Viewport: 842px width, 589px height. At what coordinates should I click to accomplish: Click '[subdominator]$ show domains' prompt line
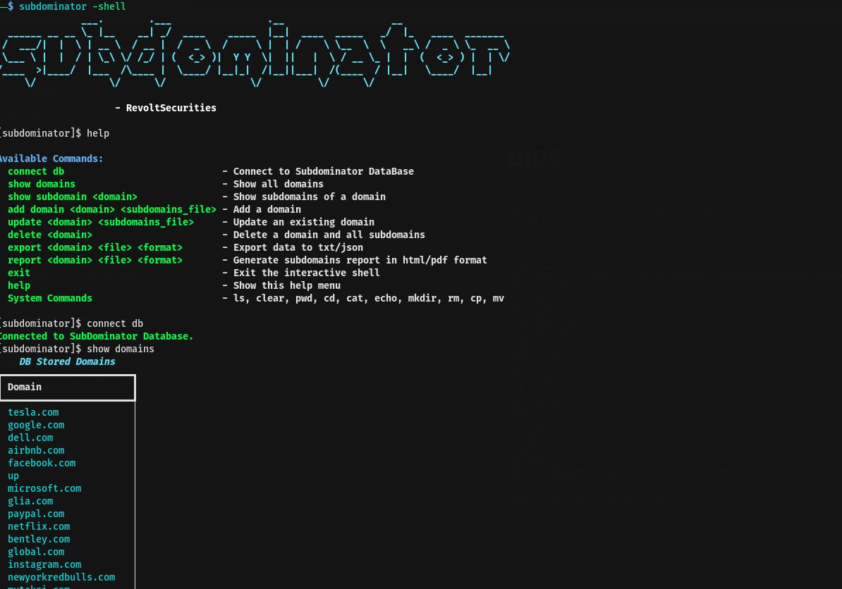(x=77, y=349)
